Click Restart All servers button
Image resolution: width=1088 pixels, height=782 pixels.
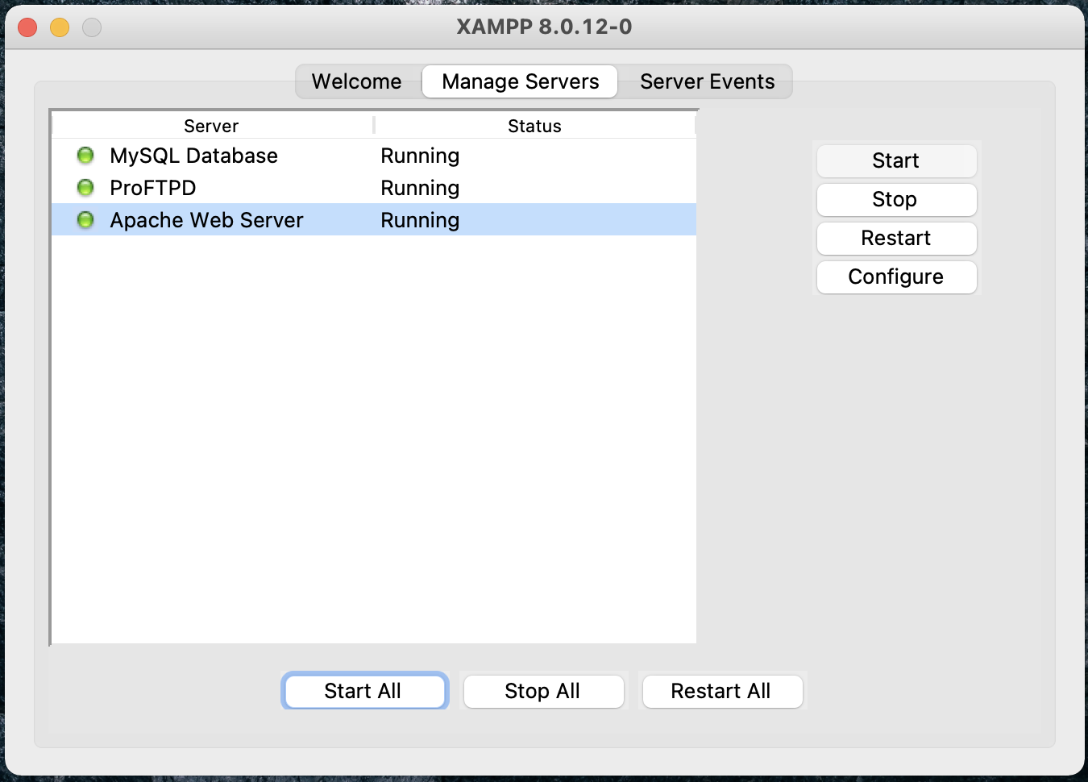pyautogui.click(x=722, y=691)
